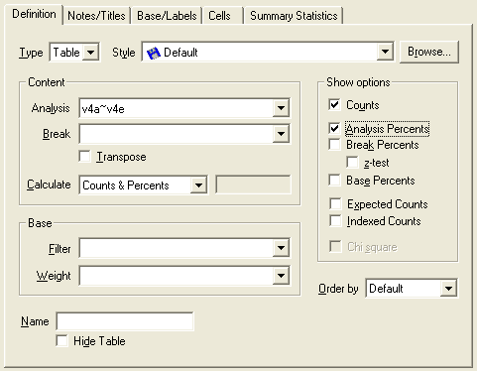Screen dimensions: 477x371
Task: Enable the Hide Table checkbox
Action: coord(61,340)
